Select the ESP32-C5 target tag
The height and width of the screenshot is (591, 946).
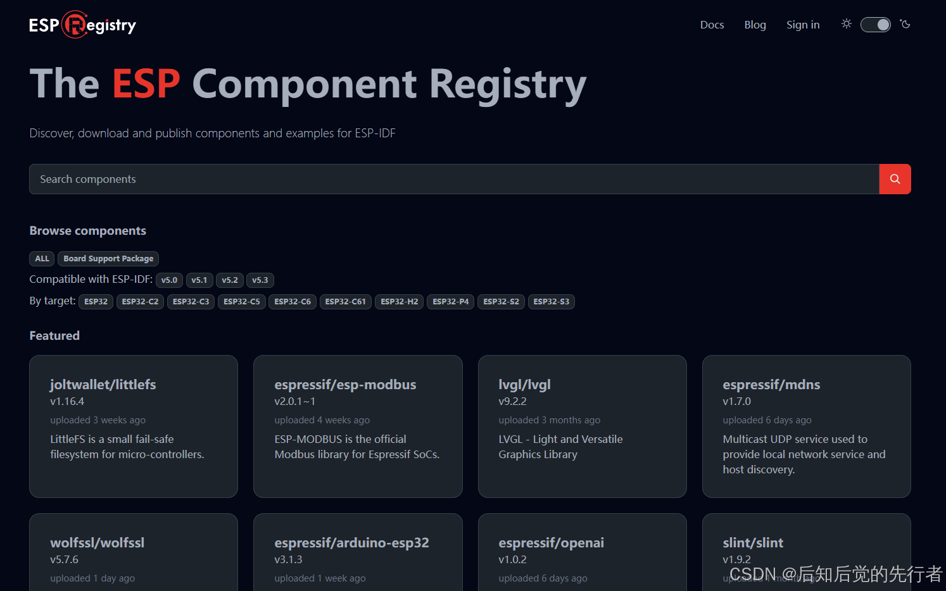[x=242, y=302]
